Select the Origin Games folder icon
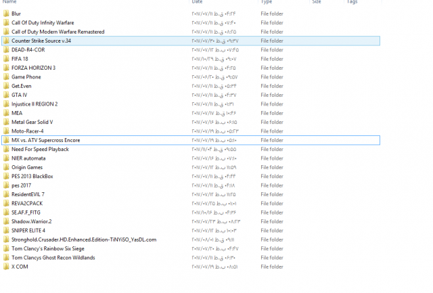 pos(6,167)
